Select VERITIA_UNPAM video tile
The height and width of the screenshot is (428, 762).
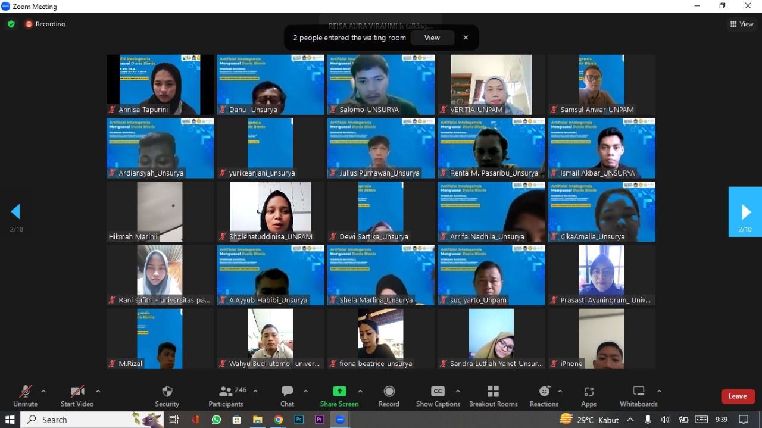click(x=491, y=85)
